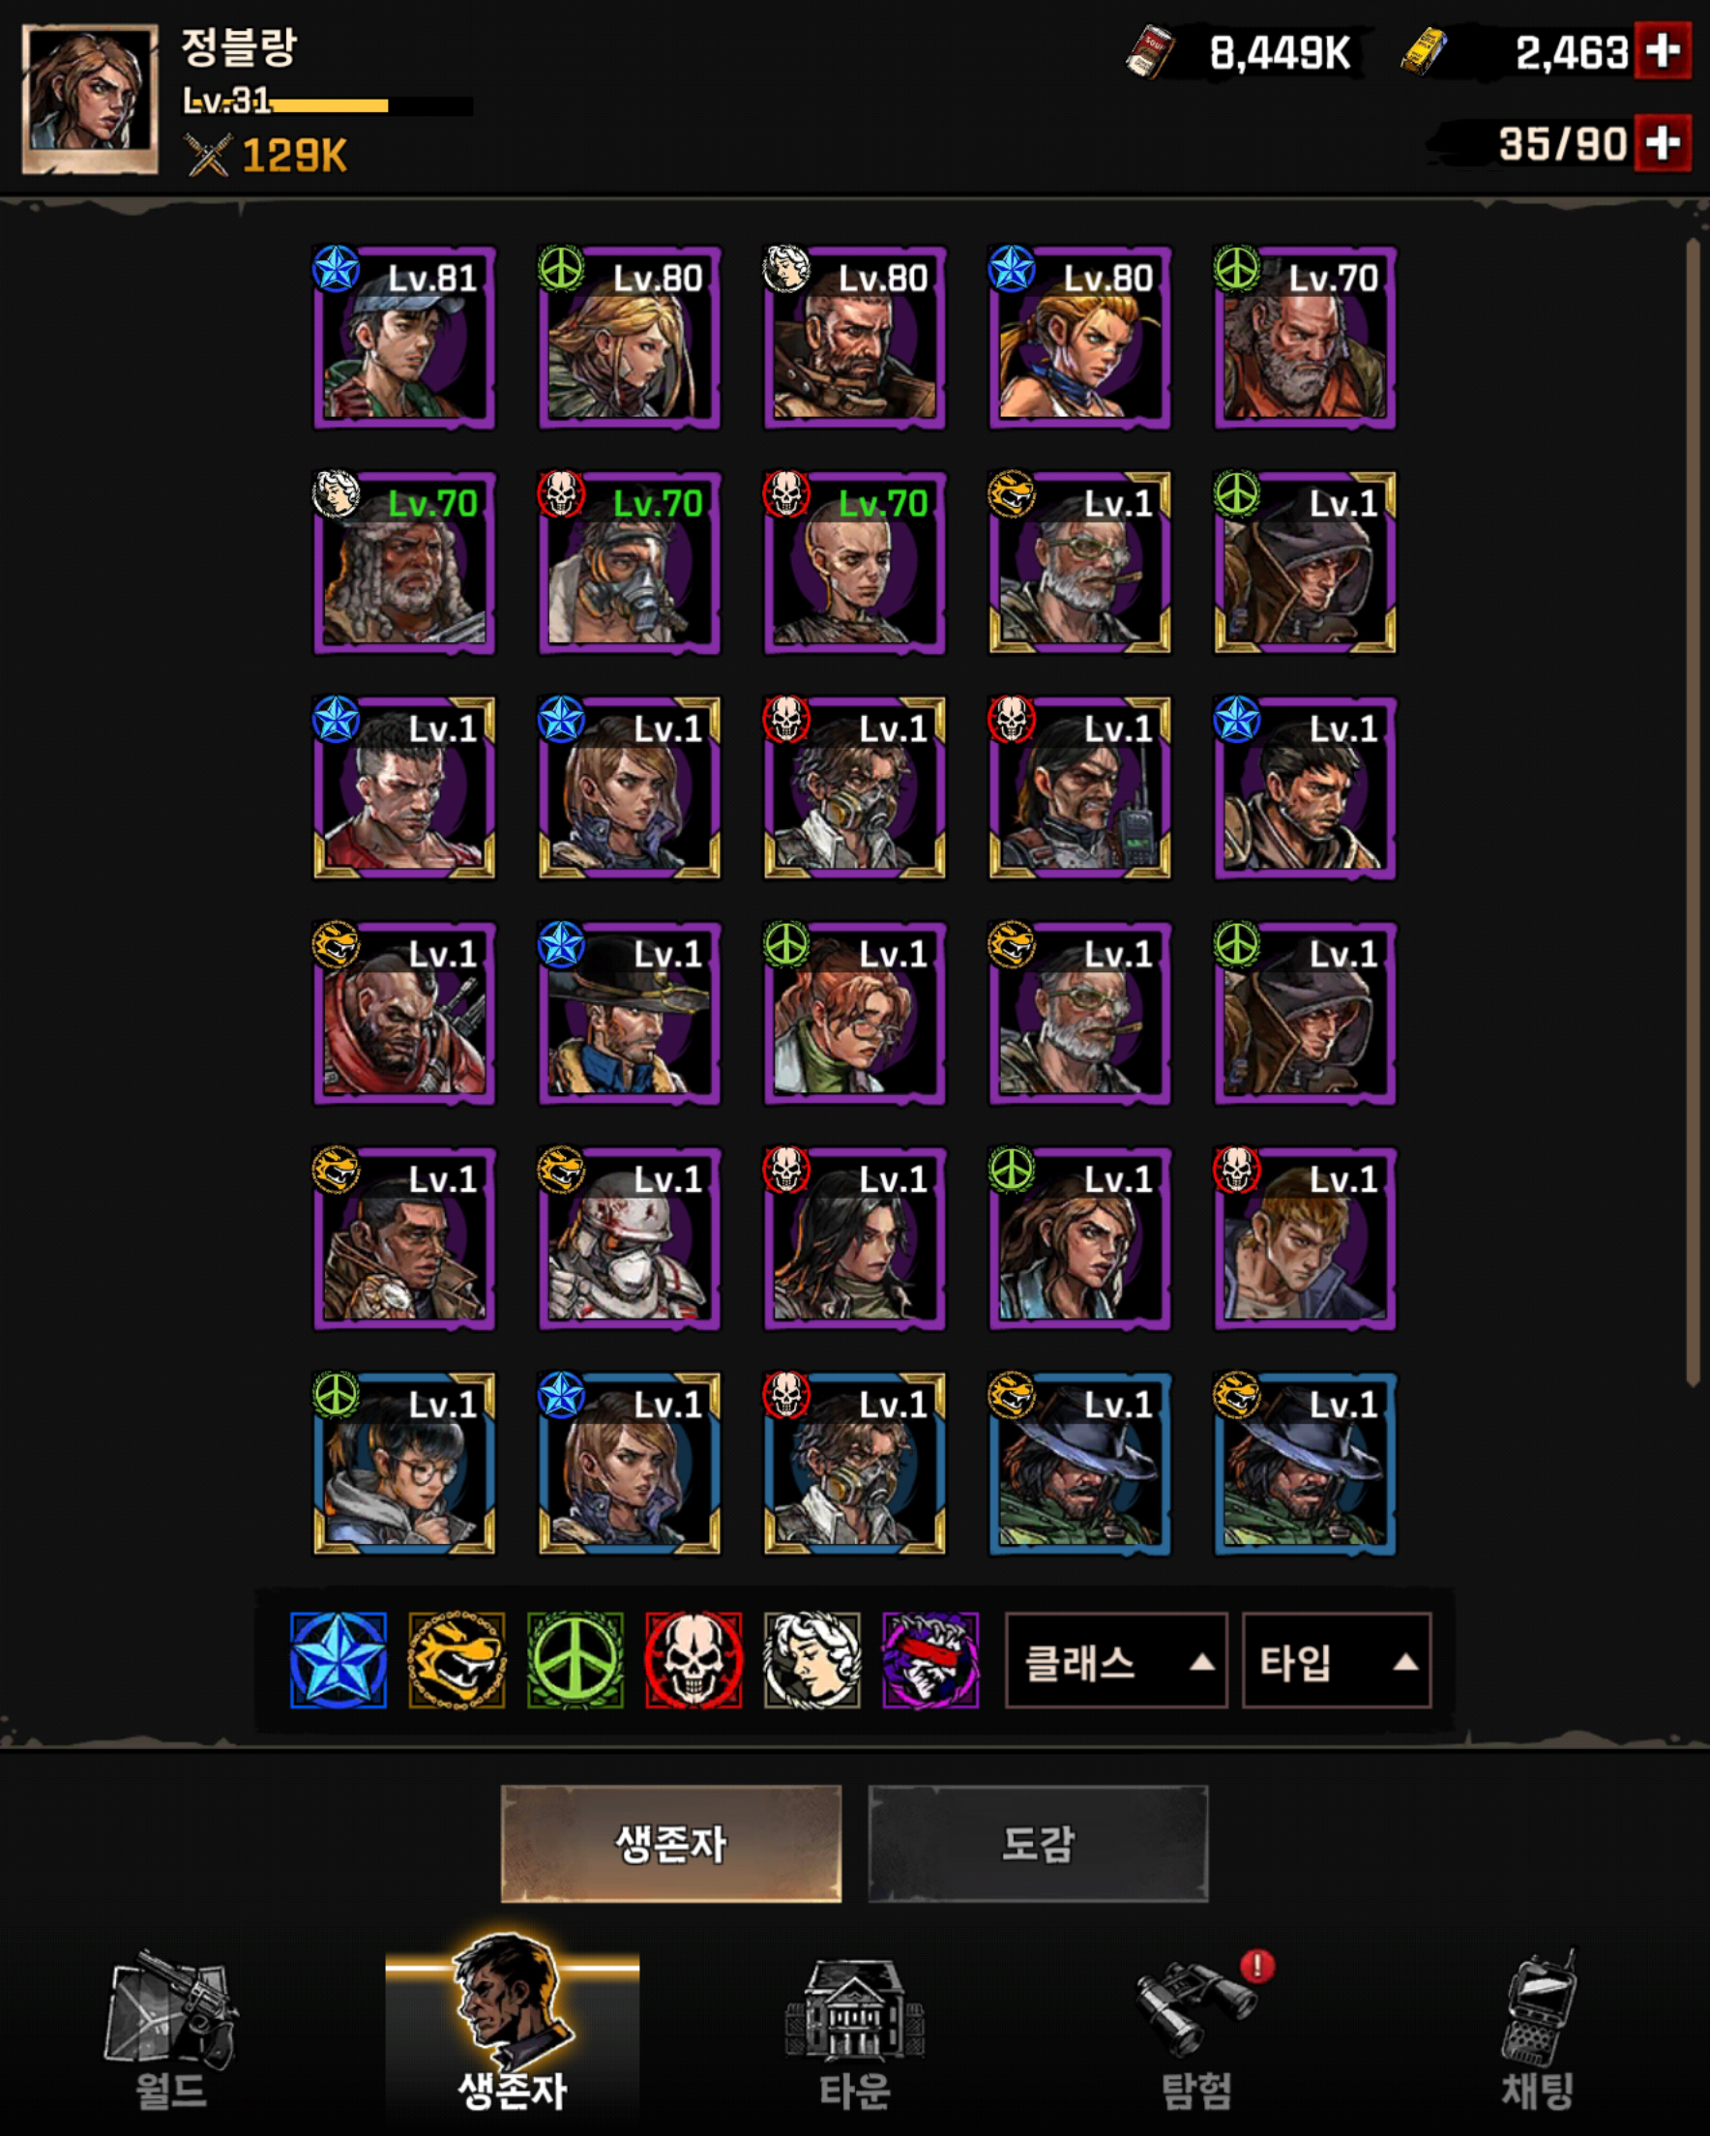This screenshot has height=2136, width=1710.
Task: Toggle the yellow tiger faction filter
Action: pyautogui.click(x=457, y=1659)
